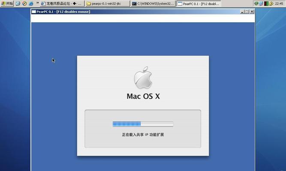Click the PearPC window title bar icon
Screen dimensions: 286x171
tap(34, 12)
